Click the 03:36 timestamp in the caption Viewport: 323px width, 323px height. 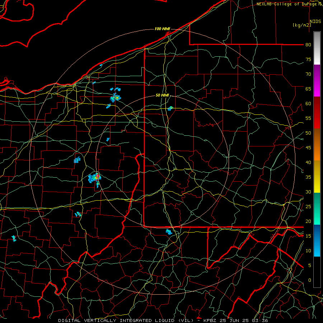(x=260, y=320)
